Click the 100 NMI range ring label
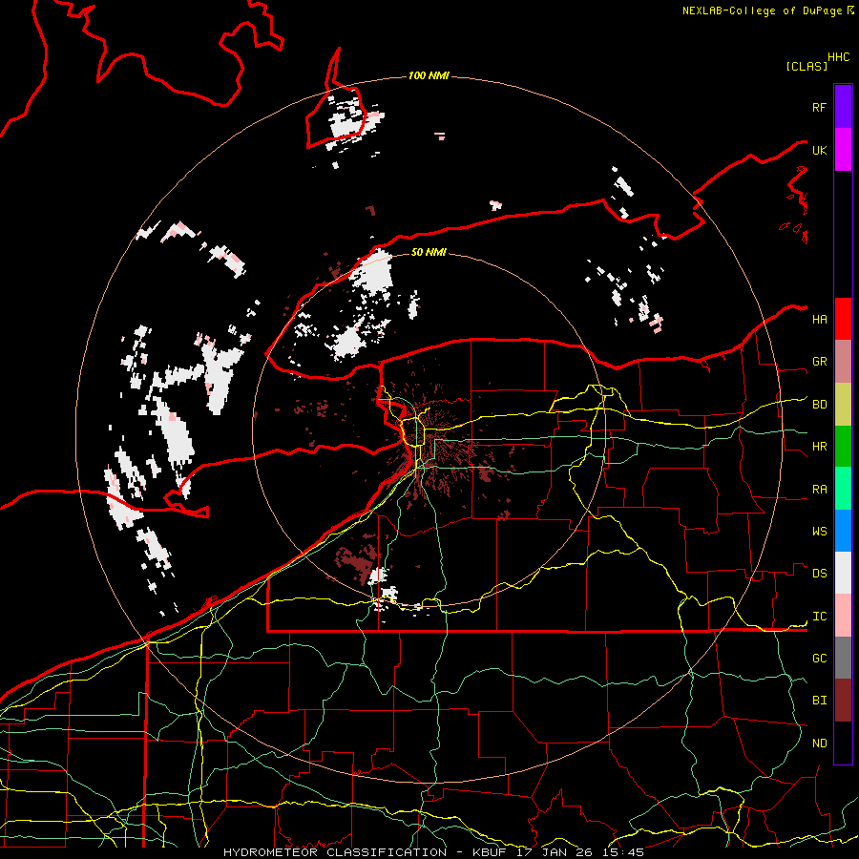Screen dimensions: 859x859 coord(429,75)
